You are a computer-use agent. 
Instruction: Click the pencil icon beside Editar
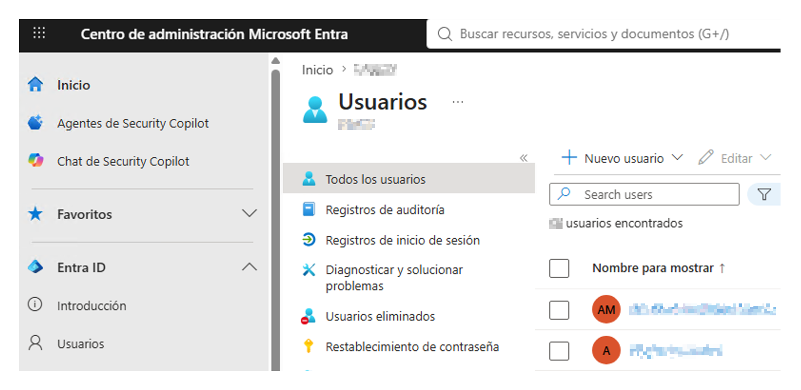coord(706,157)
